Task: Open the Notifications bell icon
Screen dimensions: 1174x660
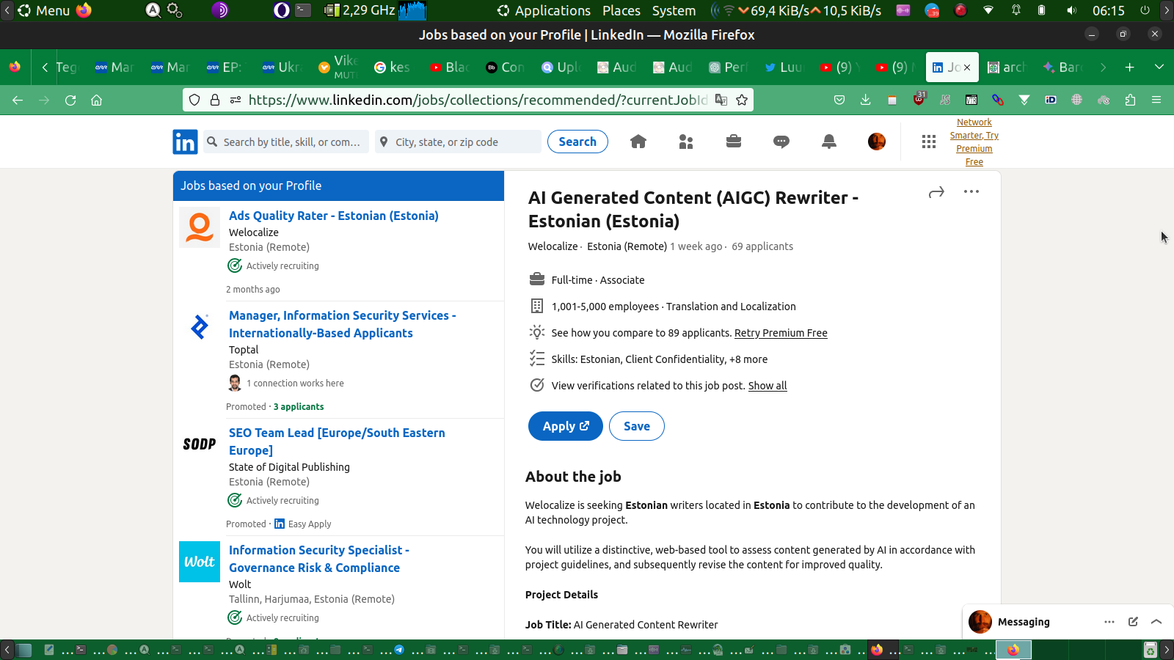Action: coord(828,142)
